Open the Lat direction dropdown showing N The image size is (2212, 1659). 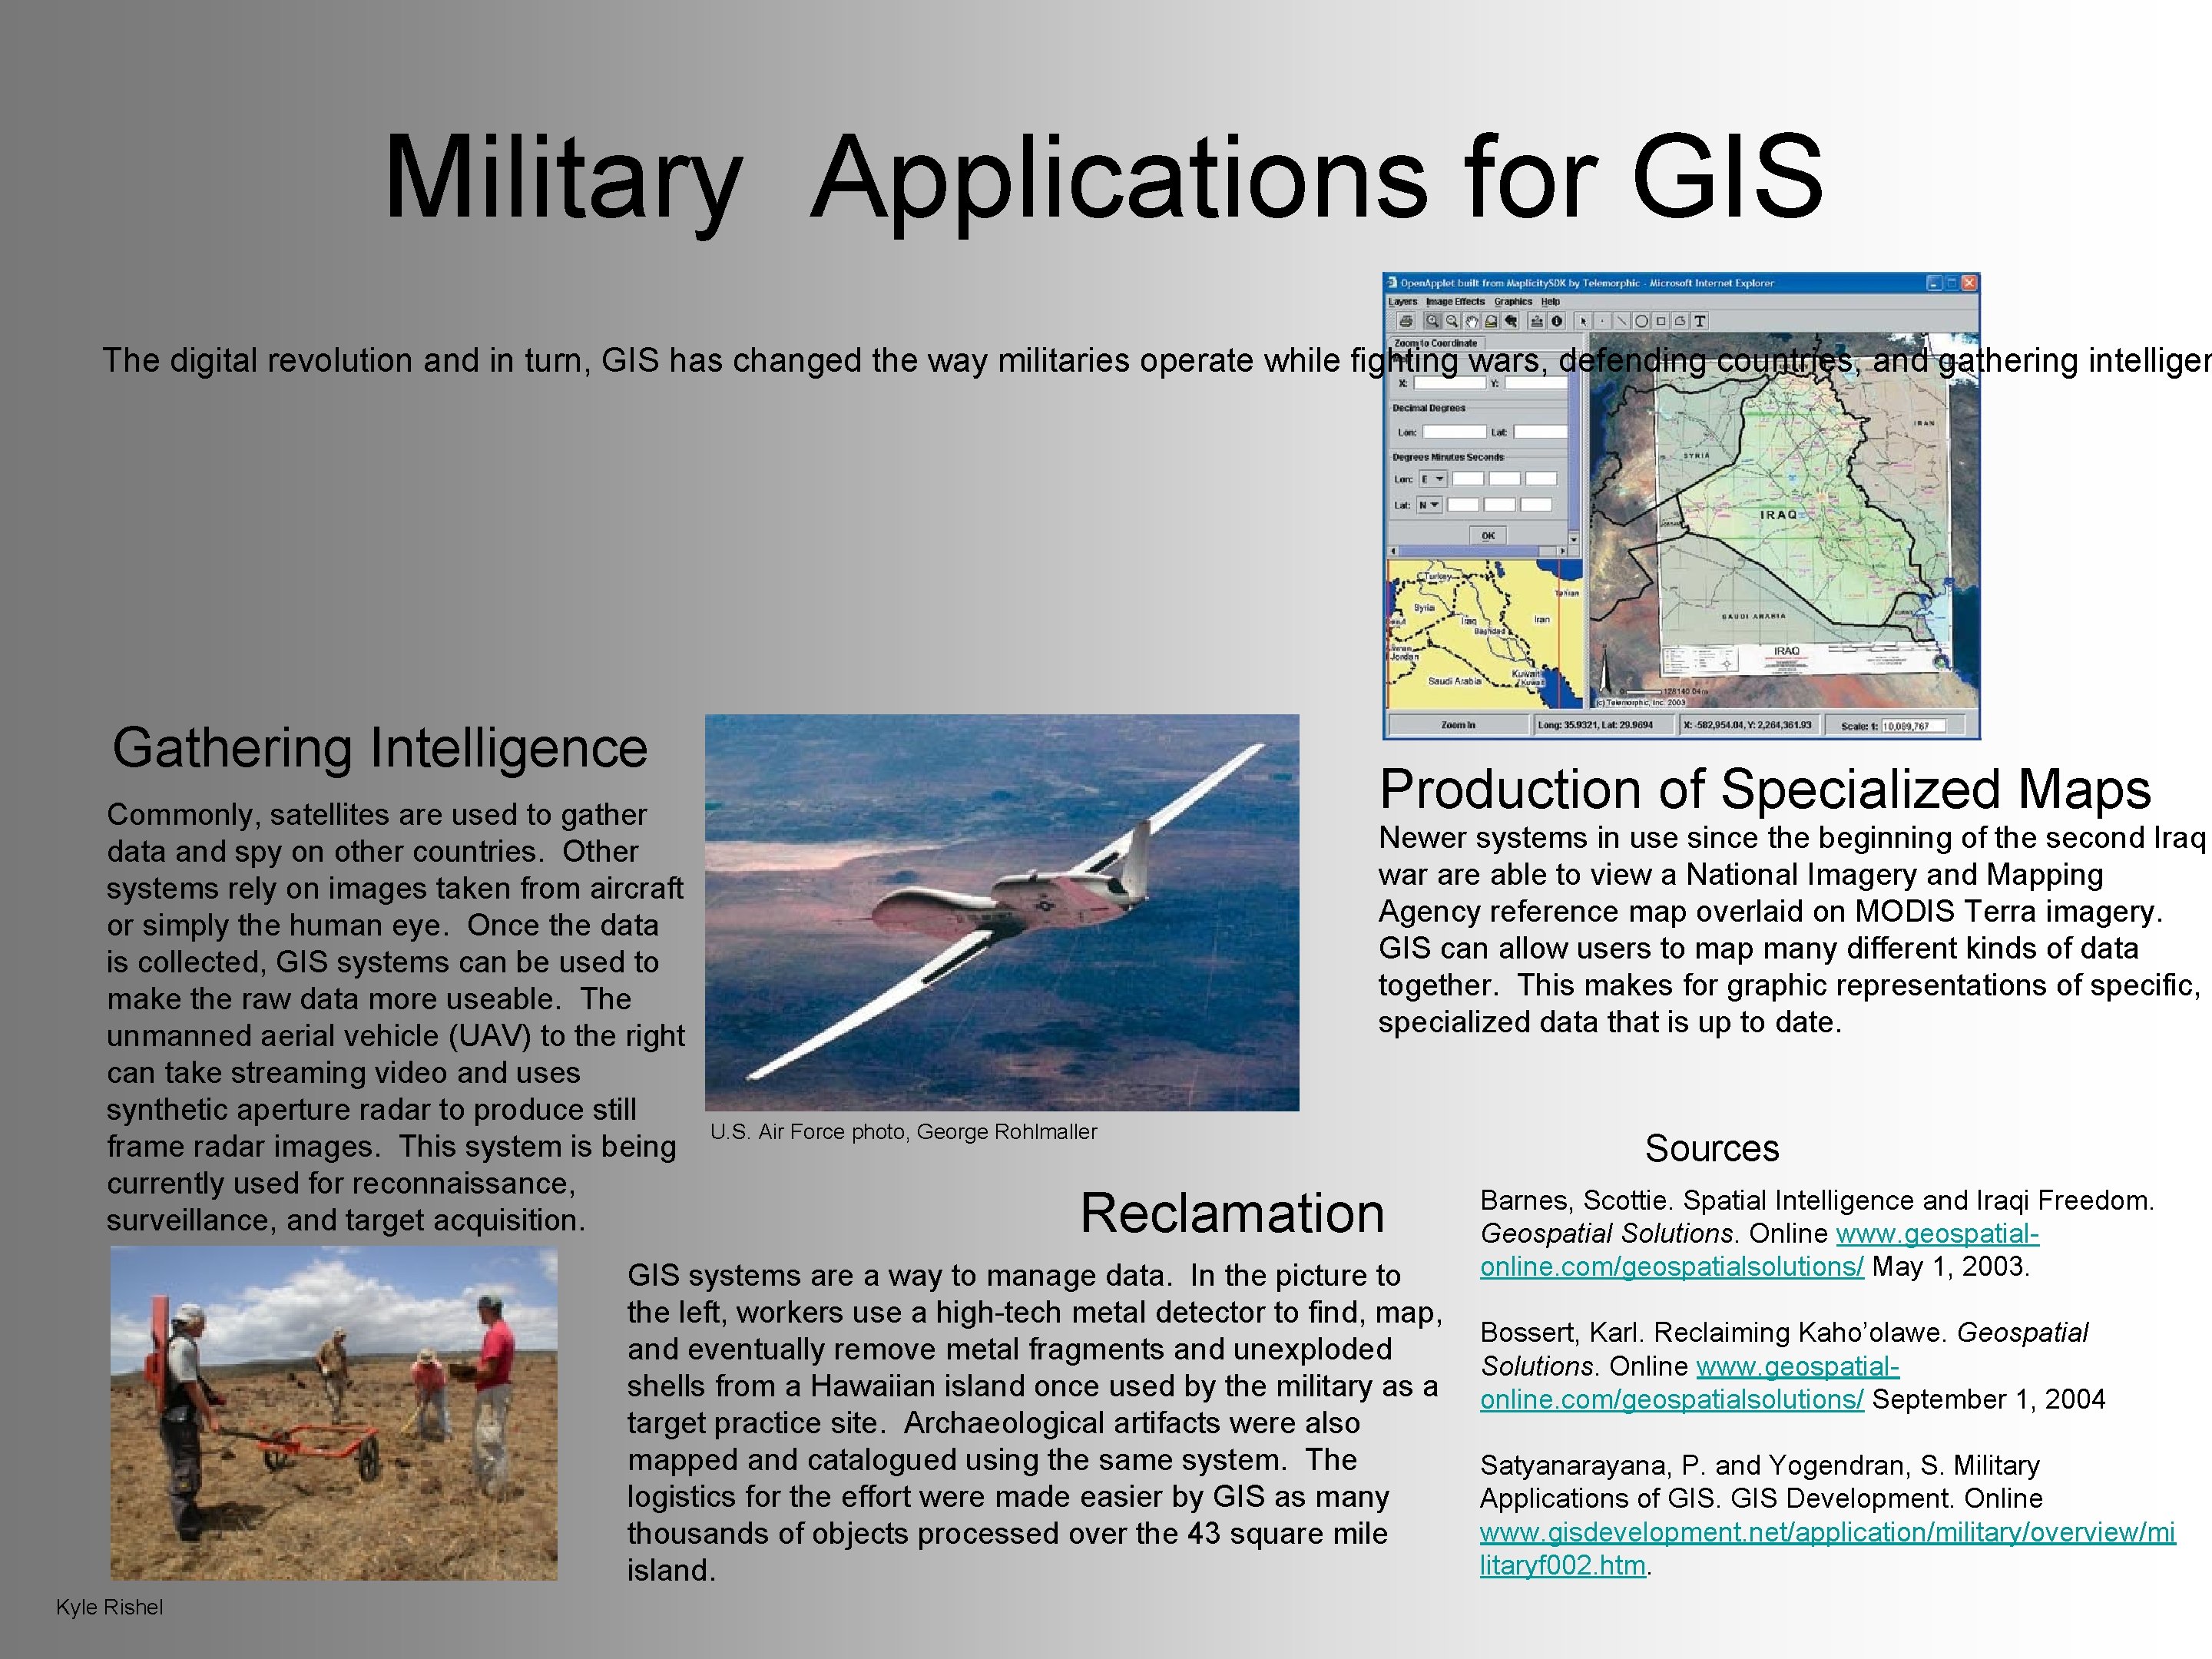tap(1431, 505)
